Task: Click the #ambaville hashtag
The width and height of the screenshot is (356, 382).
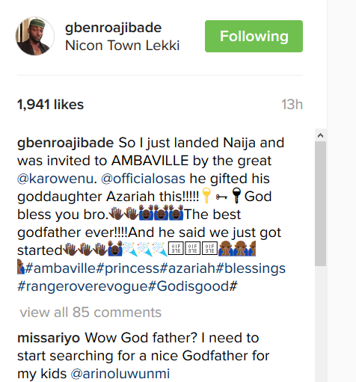Action: point(61,268)
